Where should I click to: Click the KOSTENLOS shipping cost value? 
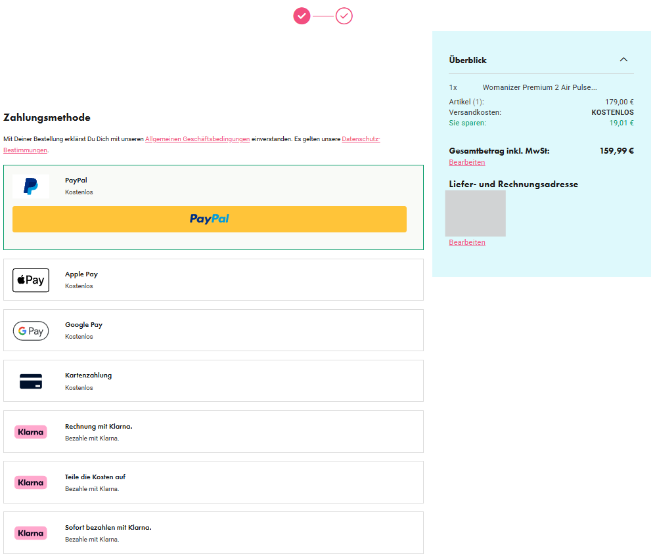point(612,112)
